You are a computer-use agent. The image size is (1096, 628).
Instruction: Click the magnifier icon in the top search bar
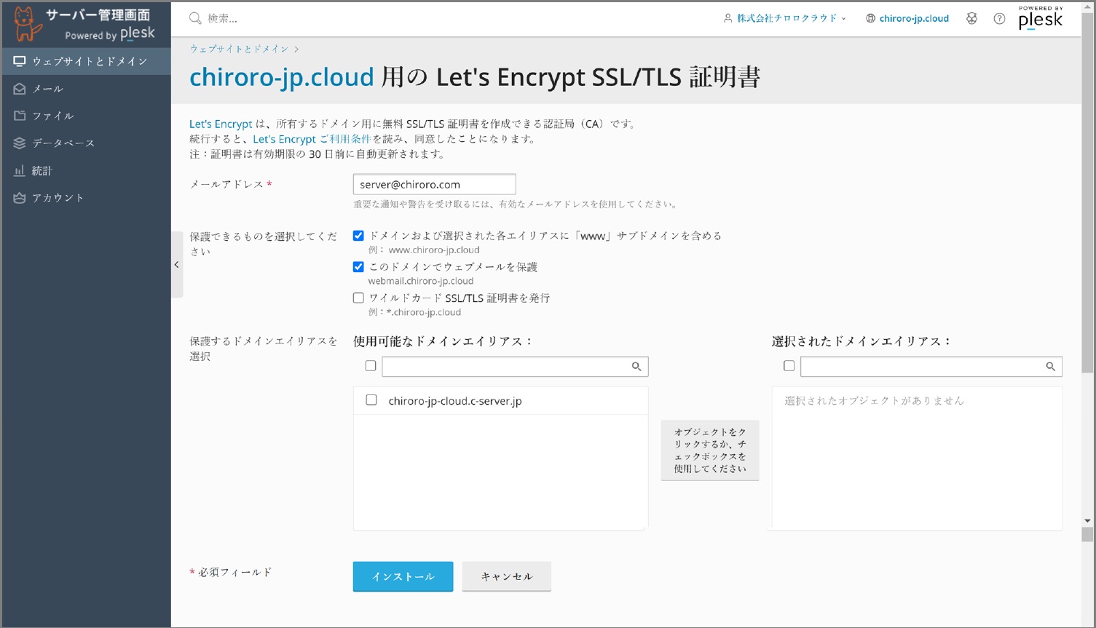[x=195, y=18]
